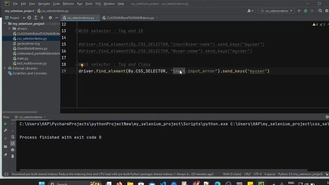Click the python.exe command path in console
The width and height of the screenshot is (329, 185).
[123, 124]
